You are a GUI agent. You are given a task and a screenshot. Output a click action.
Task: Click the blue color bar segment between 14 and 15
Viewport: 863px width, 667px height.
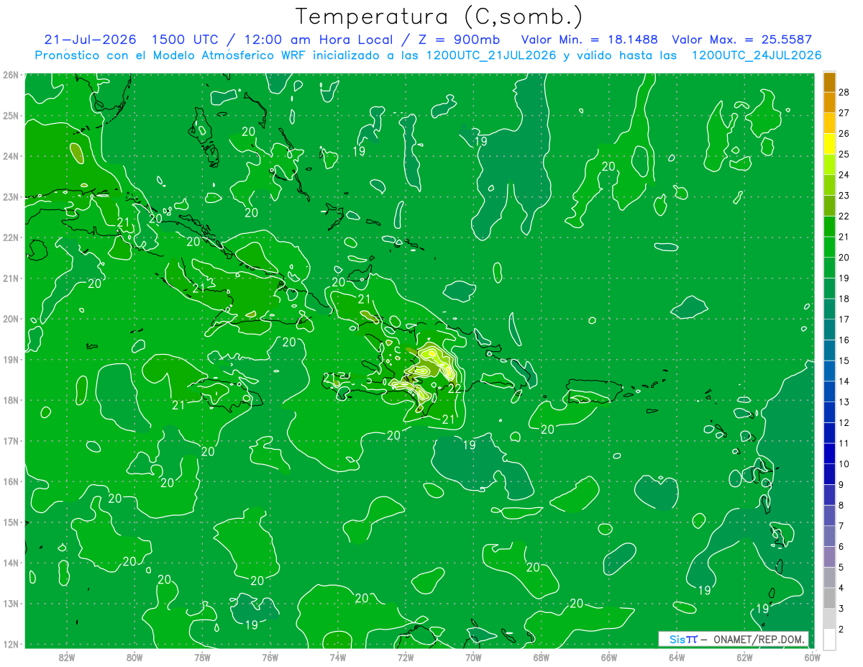[x=829, y=371]
